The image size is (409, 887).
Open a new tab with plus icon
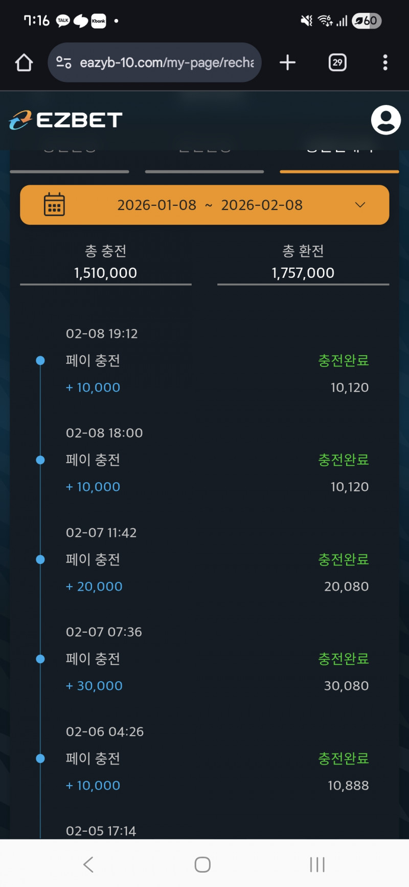pos(288,62)
